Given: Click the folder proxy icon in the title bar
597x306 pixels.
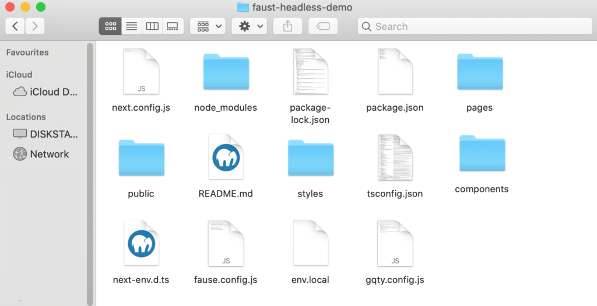Looking at the screenshot, I should pyautogui.click(x=243, y=7).
